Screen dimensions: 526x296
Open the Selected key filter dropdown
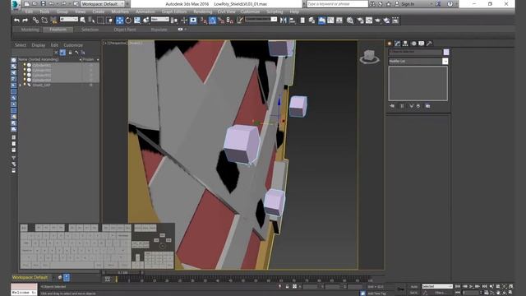coord(437,286)
